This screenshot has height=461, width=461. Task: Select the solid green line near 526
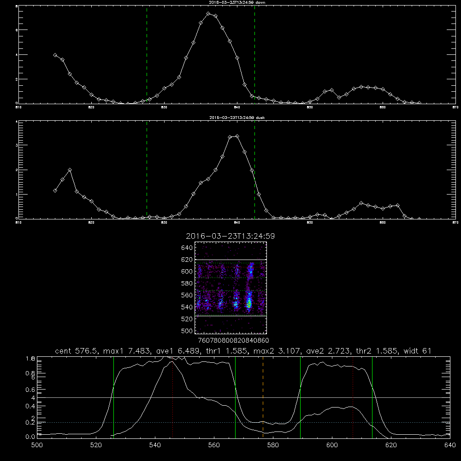click(x=113, y=397)
